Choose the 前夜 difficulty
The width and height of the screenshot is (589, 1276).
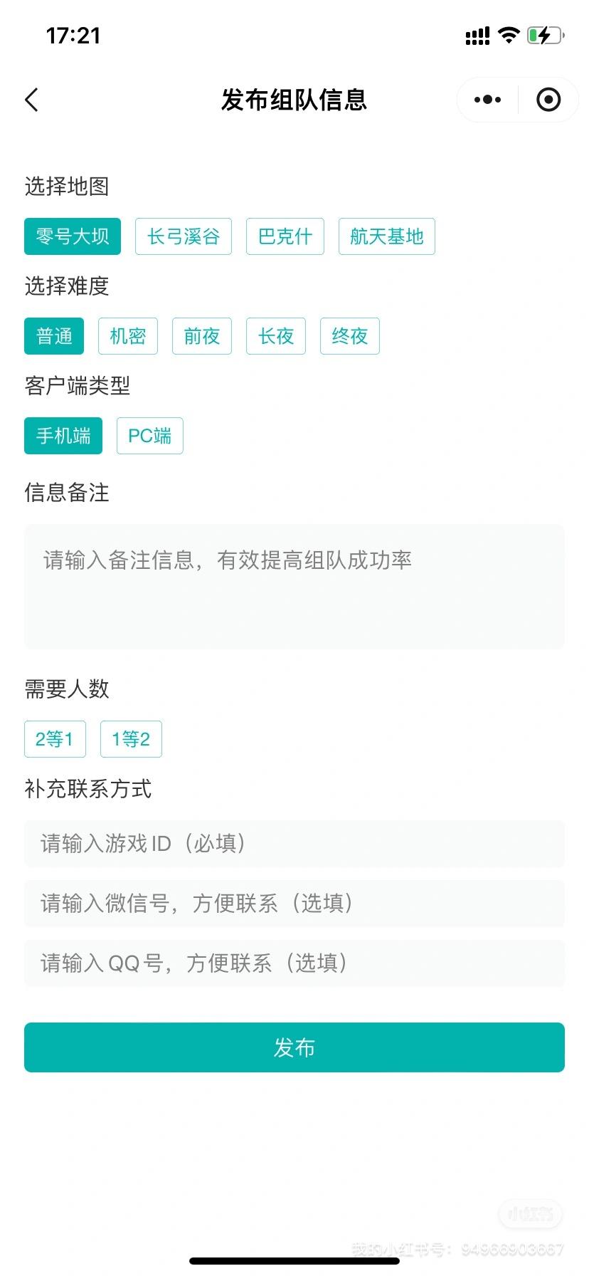202,336
